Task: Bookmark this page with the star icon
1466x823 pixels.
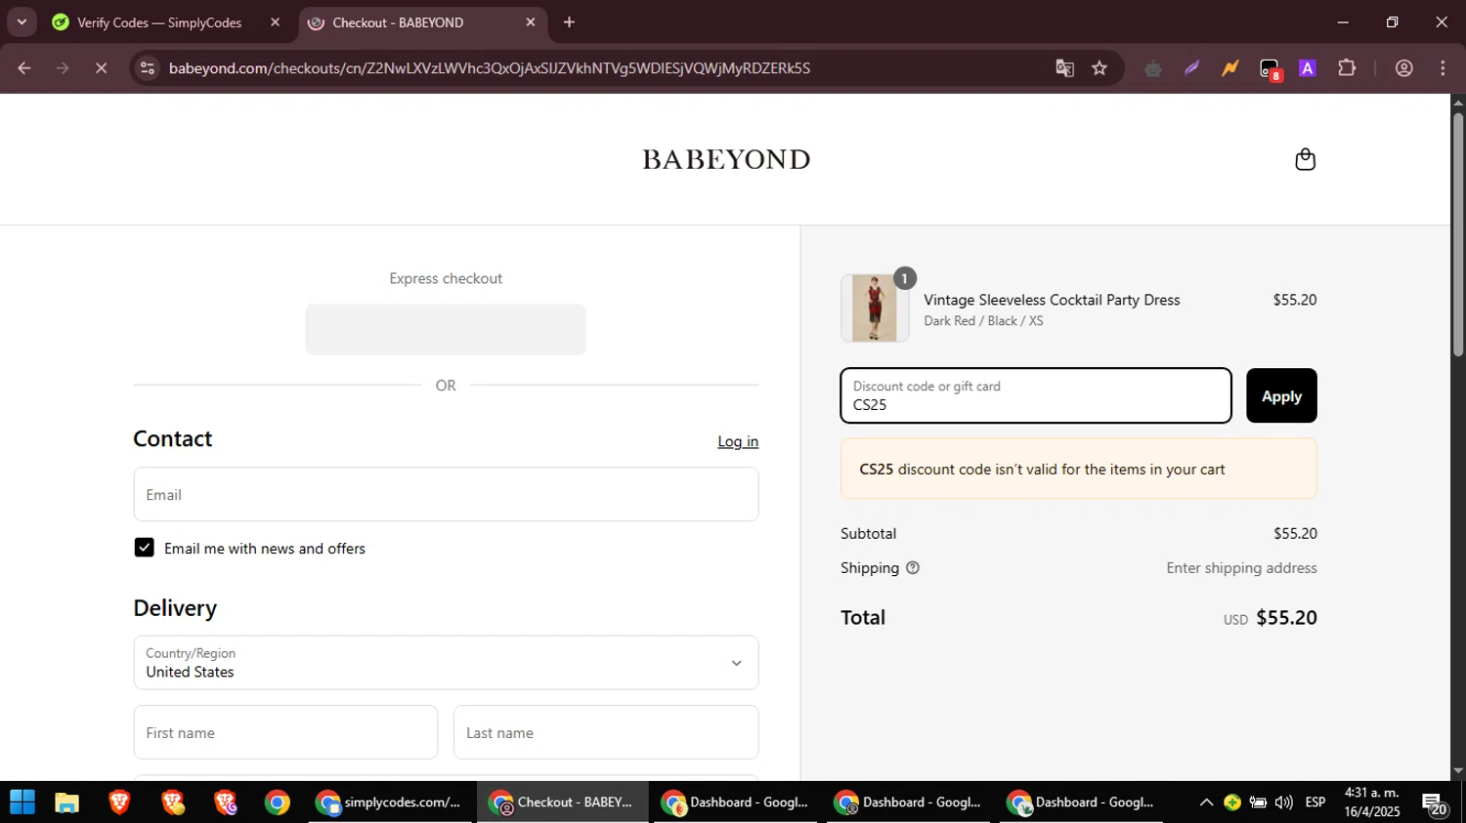Action: 1099,68
